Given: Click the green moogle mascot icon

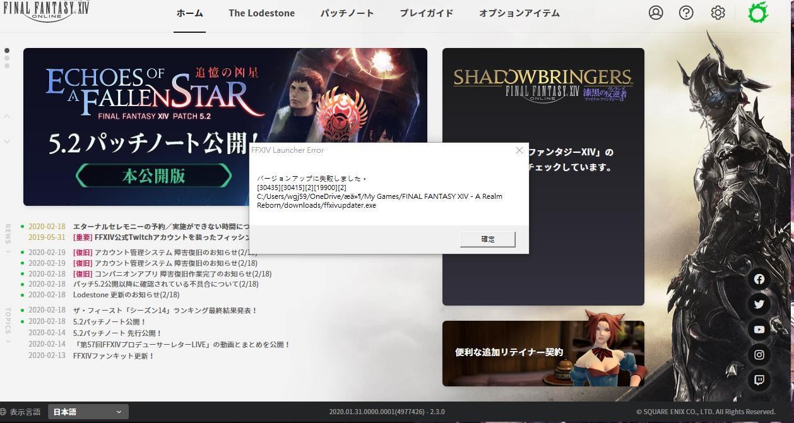Looking at the screenshot, I should pyautogui.click(x=757, y=13).
